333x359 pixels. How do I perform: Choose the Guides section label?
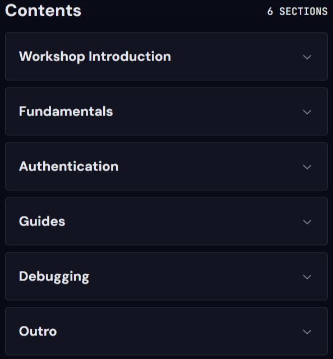pos(42,221)
